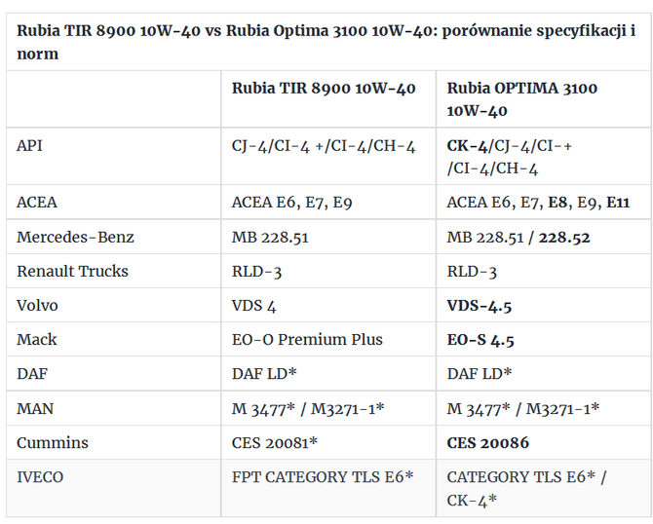This screenshot has width=653, height=524.
Task: Click the ACEA row label
Action: [37, 203]
